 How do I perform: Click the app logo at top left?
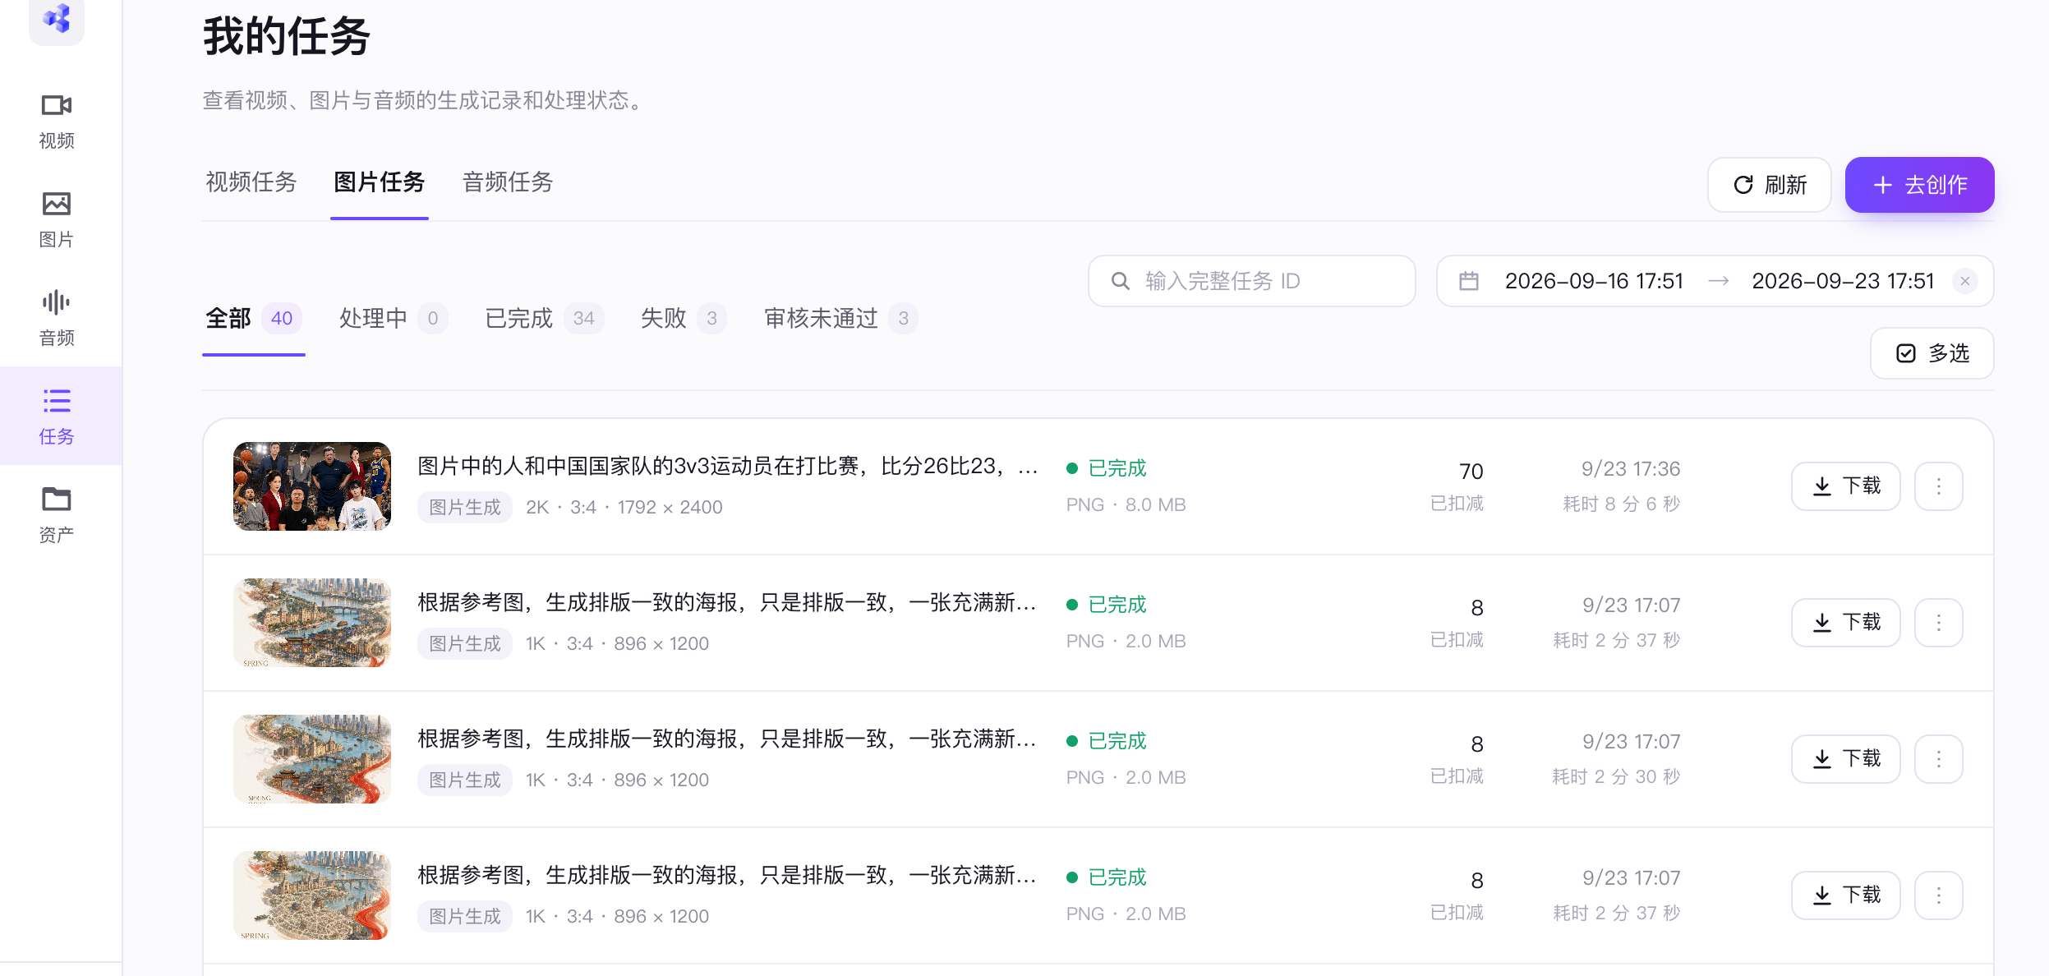(x=57, y=18)
